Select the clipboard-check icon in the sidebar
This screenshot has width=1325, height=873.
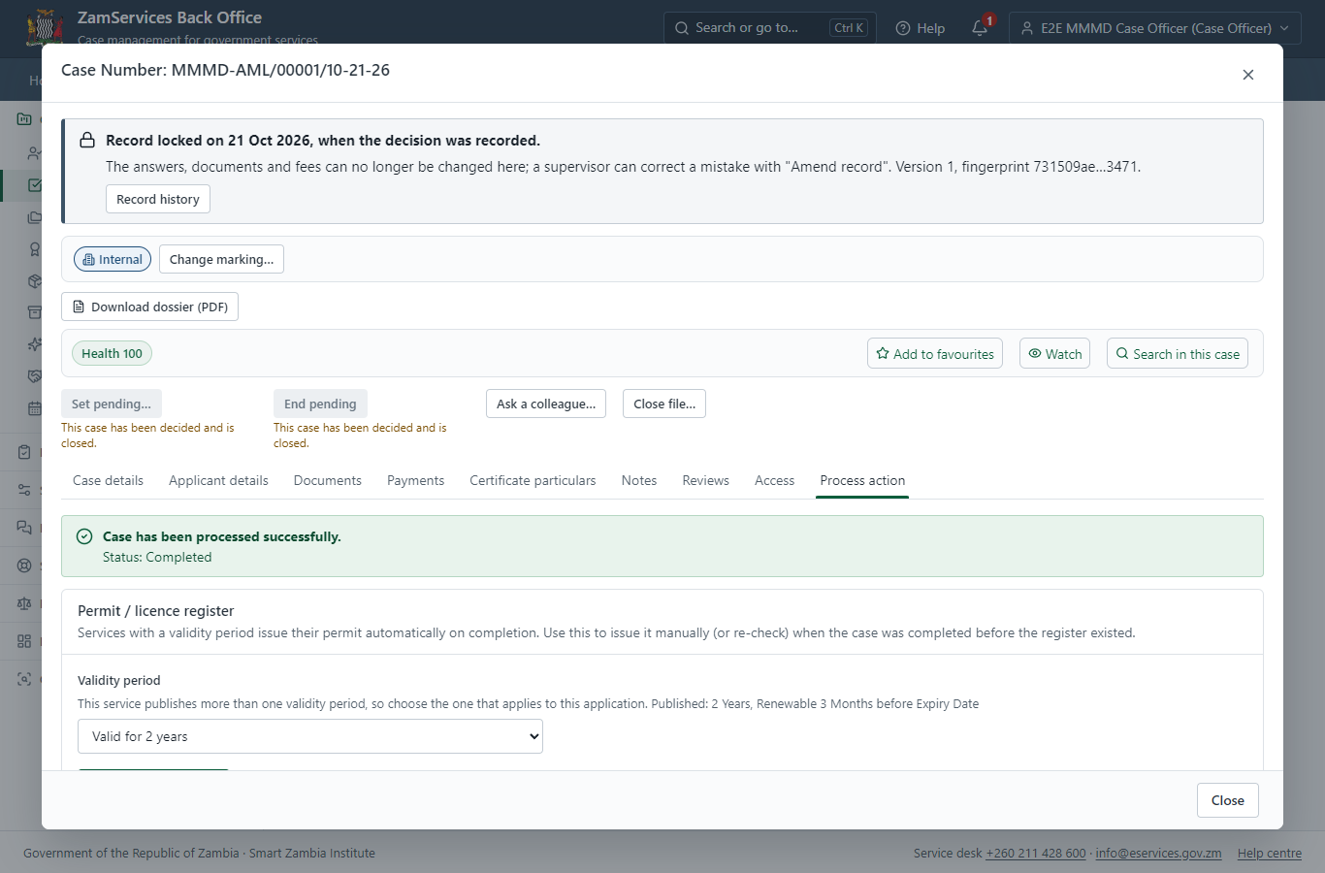24,452
